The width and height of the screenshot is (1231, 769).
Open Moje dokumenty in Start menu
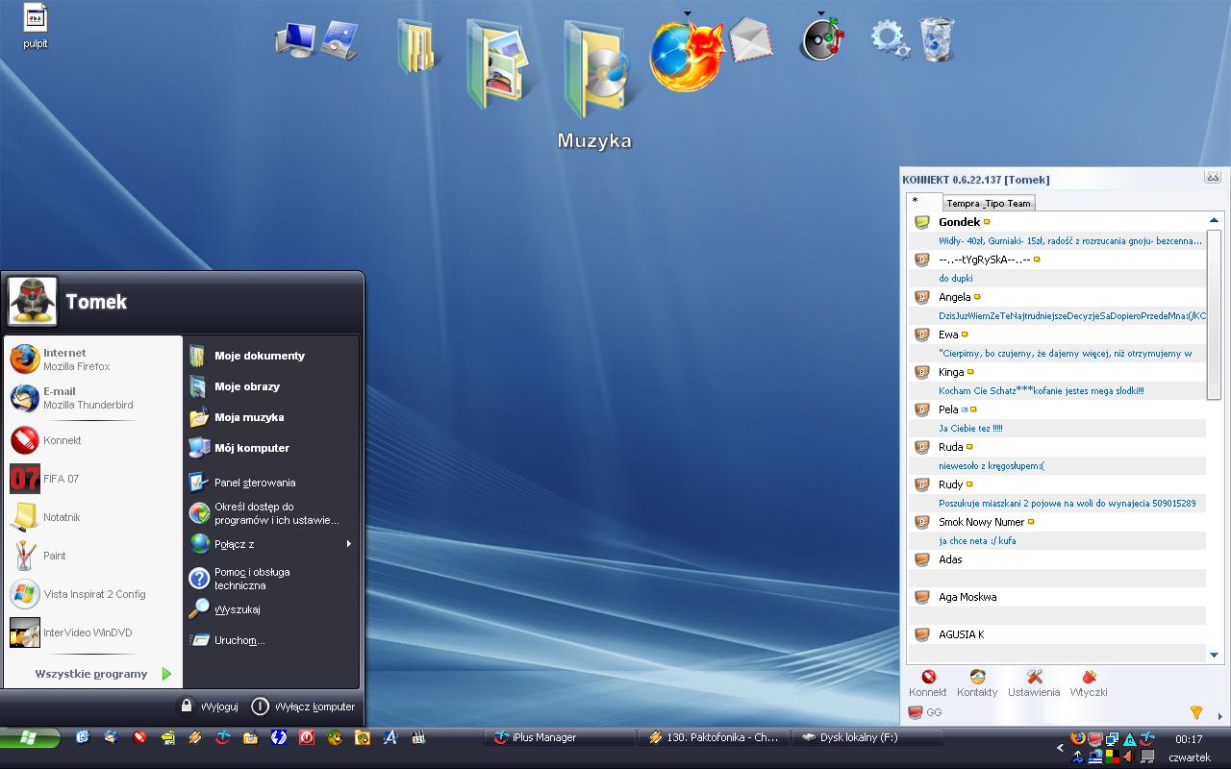(269, 356)
